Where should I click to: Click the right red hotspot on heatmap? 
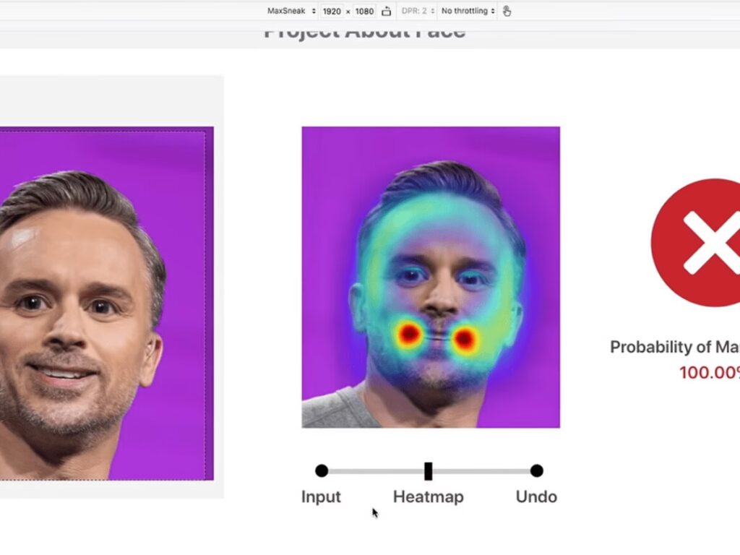pyautogui.click(x=464, y=337)
